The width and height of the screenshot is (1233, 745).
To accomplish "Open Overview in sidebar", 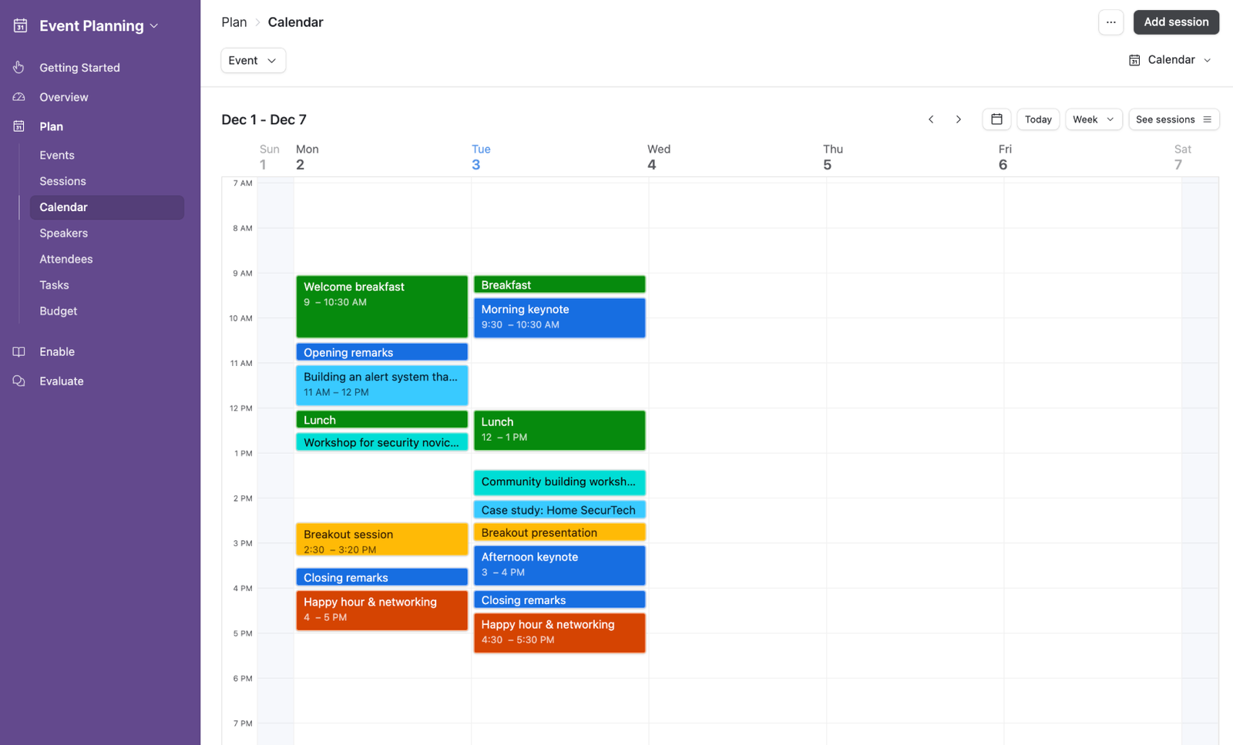I will tap(64, 97).
